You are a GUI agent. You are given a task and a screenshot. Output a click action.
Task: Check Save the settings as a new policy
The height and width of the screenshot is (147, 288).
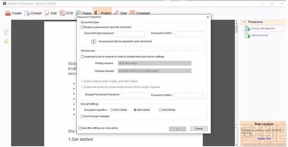(x=80, y=128)
